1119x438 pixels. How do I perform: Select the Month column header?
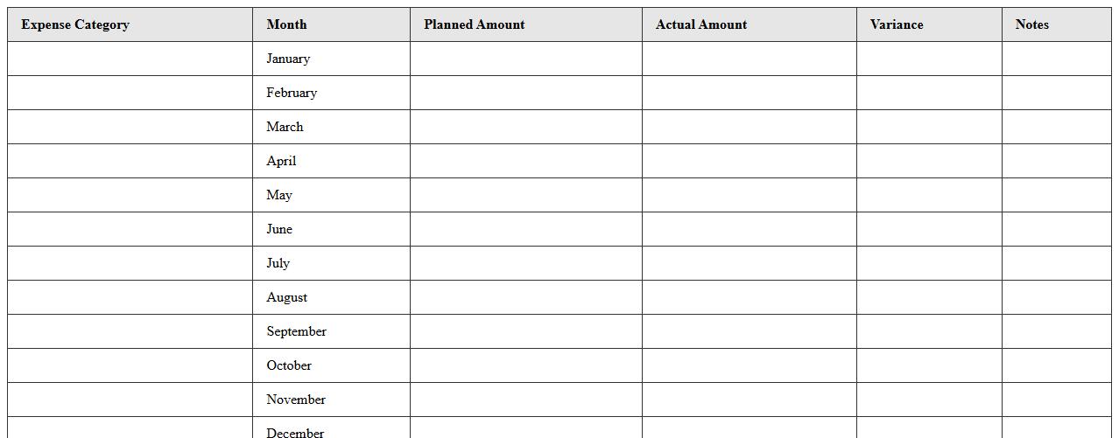click(331, 24)
